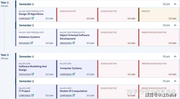Open external link icon beside COMP30026

[74, 95]
